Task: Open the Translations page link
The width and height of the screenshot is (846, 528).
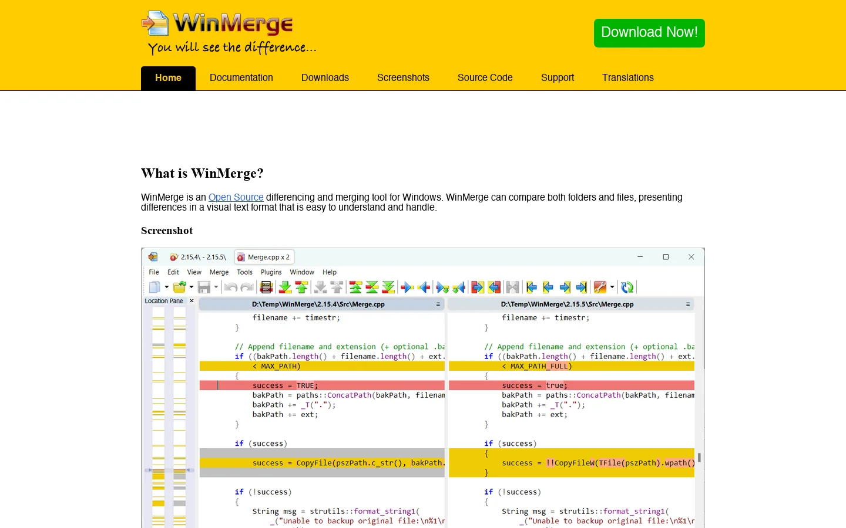Action: pyautogui.click(x=628, y=78)
